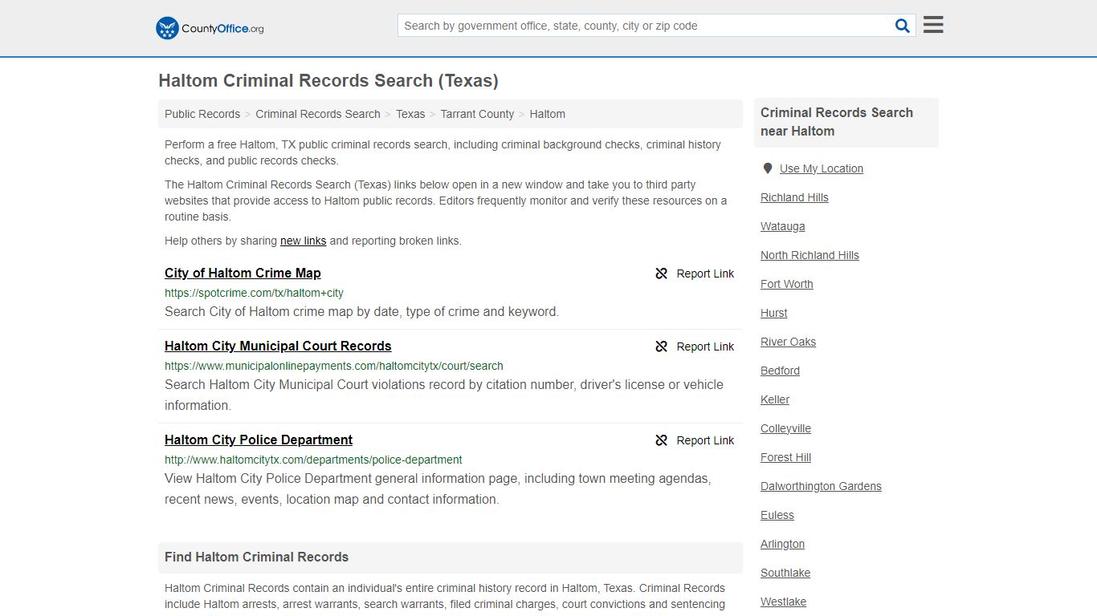
Task: Open River Oaks nearby link
Action: click(788, 342)
